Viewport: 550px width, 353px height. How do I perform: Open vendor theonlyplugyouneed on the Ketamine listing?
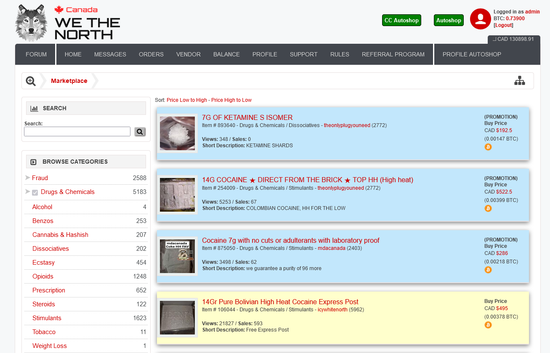click(347, 125)
